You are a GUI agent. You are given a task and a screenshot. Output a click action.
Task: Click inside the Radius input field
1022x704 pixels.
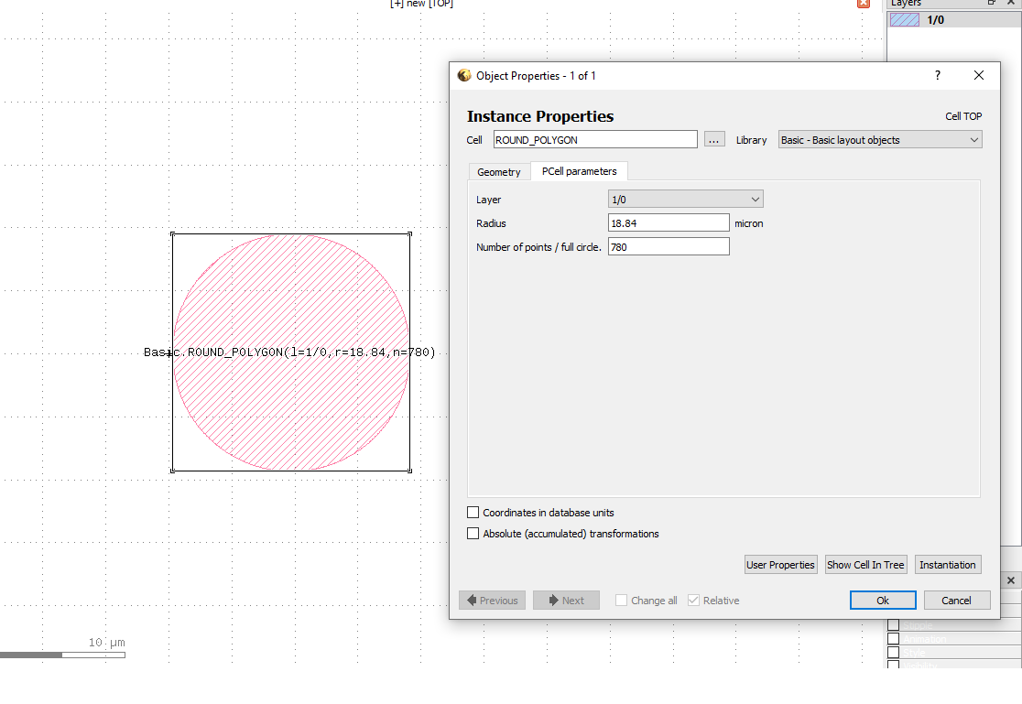[669, 222]
